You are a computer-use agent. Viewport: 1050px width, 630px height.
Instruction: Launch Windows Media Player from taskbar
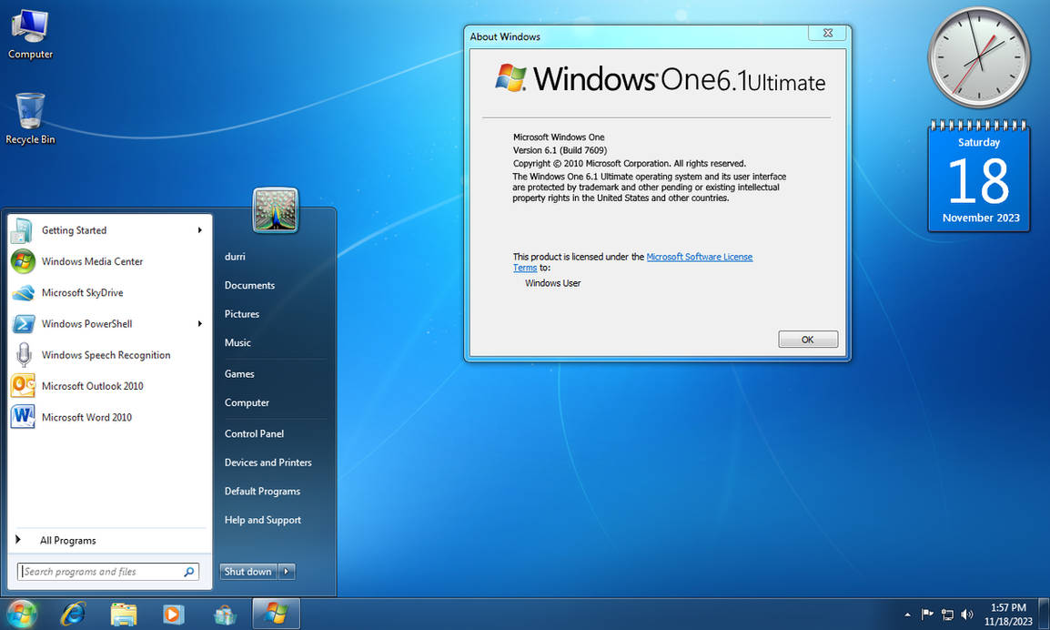point(174,614)
